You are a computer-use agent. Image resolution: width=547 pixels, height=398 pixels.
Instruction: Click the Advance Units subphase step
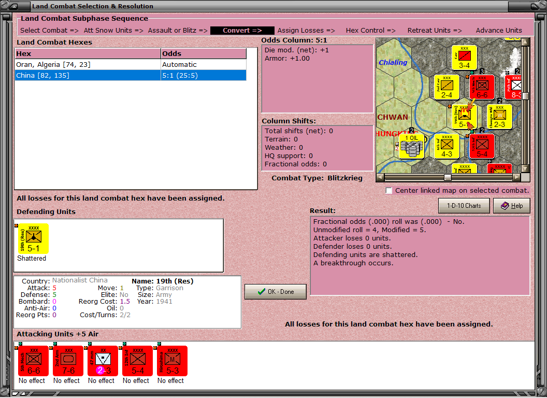499,31
